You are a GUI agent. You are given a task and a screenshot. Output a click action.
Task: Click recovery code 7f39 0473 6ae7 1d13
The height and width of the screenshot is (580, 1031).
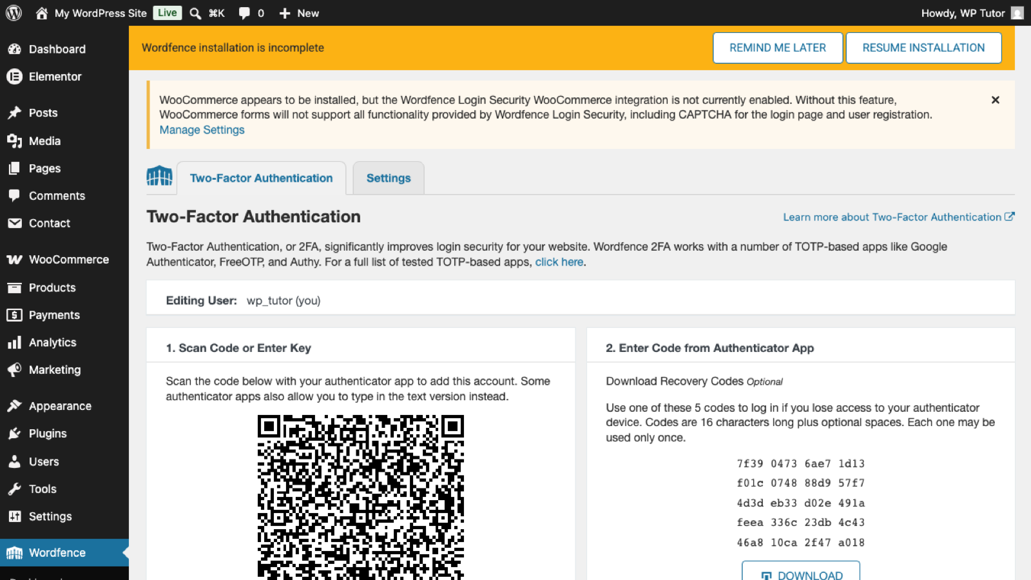[801, 463]
